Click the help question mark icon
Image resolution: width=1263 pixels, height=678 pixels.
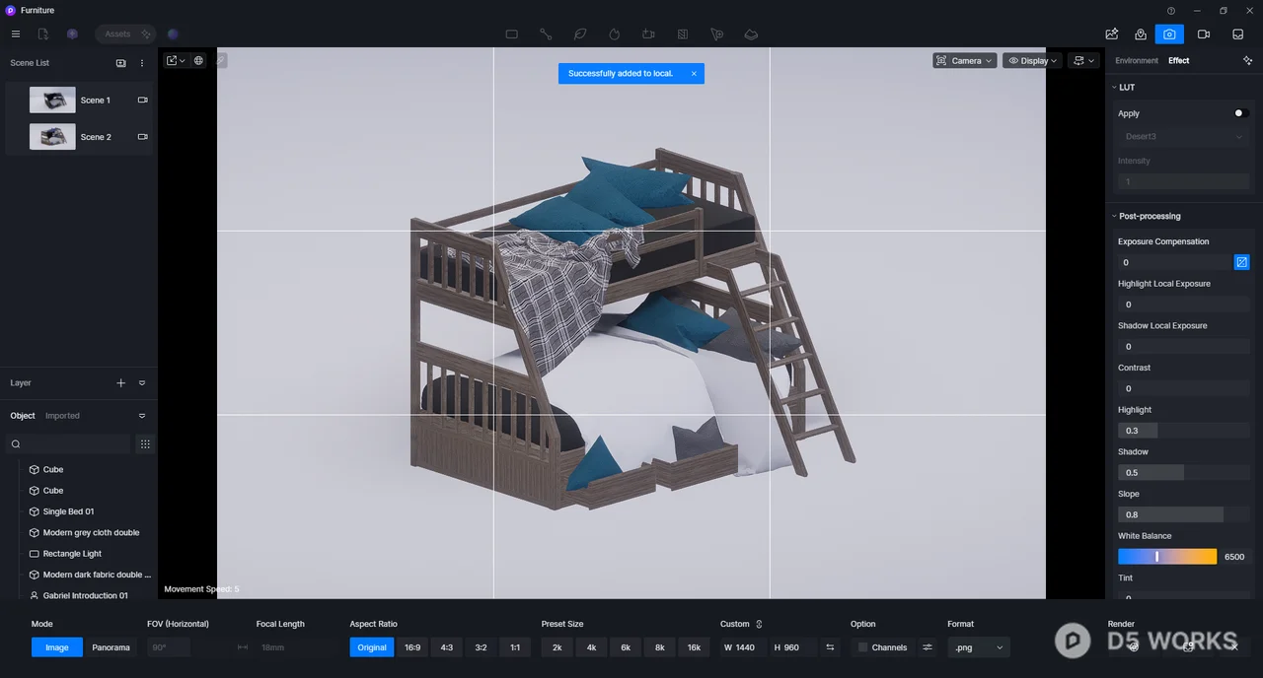(x=1171, y=11)
